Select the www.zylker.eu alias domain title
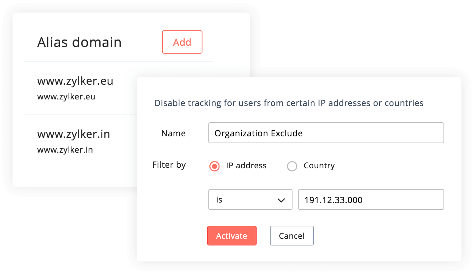Image resolution: width=474 pixels, height=274 pixels. coord(75,81)
